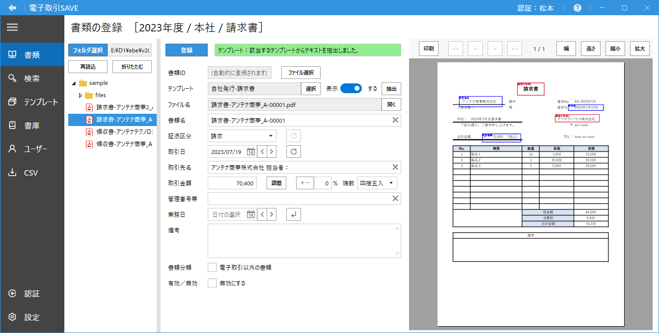Open the hamburger menu in sidebar
Image resolution: width=659 pixels, height=333 pixels.
[x=12, y=27]
